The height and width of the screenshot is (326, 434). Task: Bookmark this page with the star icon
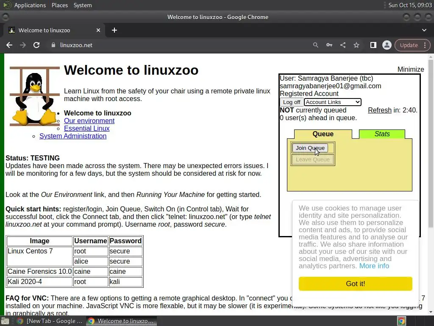(x=356, y=45)
